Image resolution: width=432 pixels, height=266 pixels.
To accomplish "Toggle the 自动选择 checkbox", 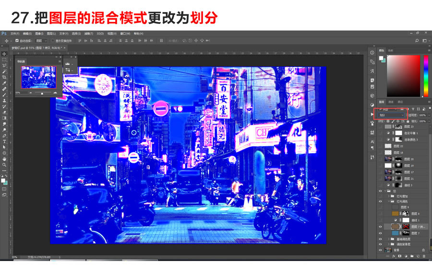I will (x=17, y=41).
